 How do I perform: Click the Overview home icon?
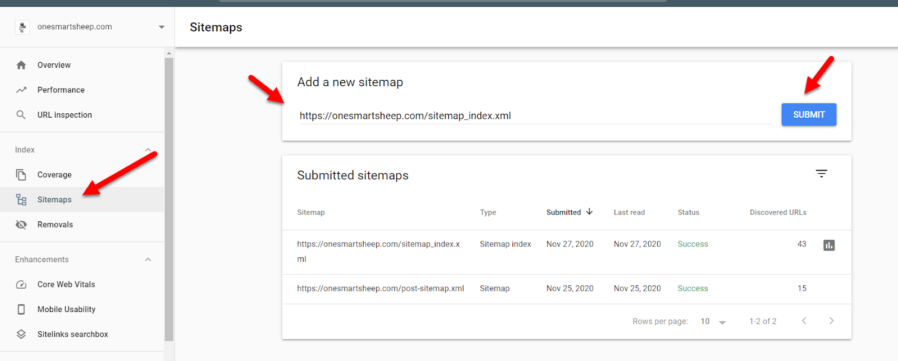[x=21, y=65]
